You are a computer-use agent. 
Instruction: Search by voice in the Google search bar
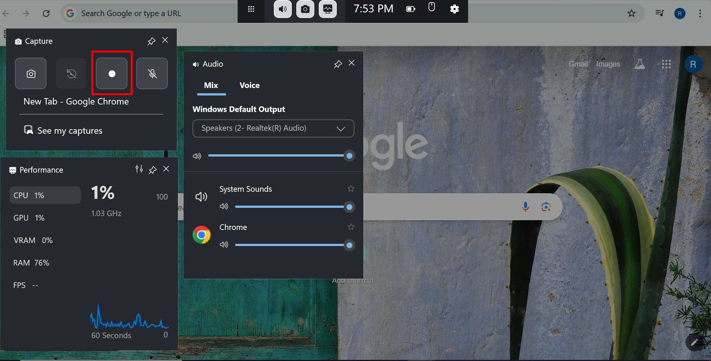(525, 206)
